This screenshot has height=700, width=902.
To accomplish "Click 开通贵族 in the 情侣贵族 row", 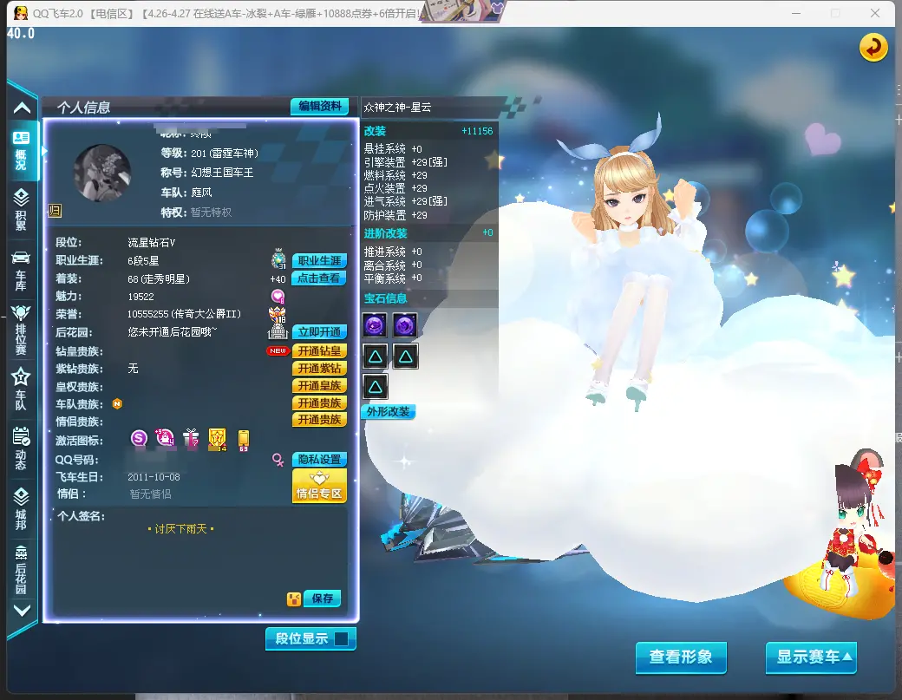I will [x=319, y=420].
